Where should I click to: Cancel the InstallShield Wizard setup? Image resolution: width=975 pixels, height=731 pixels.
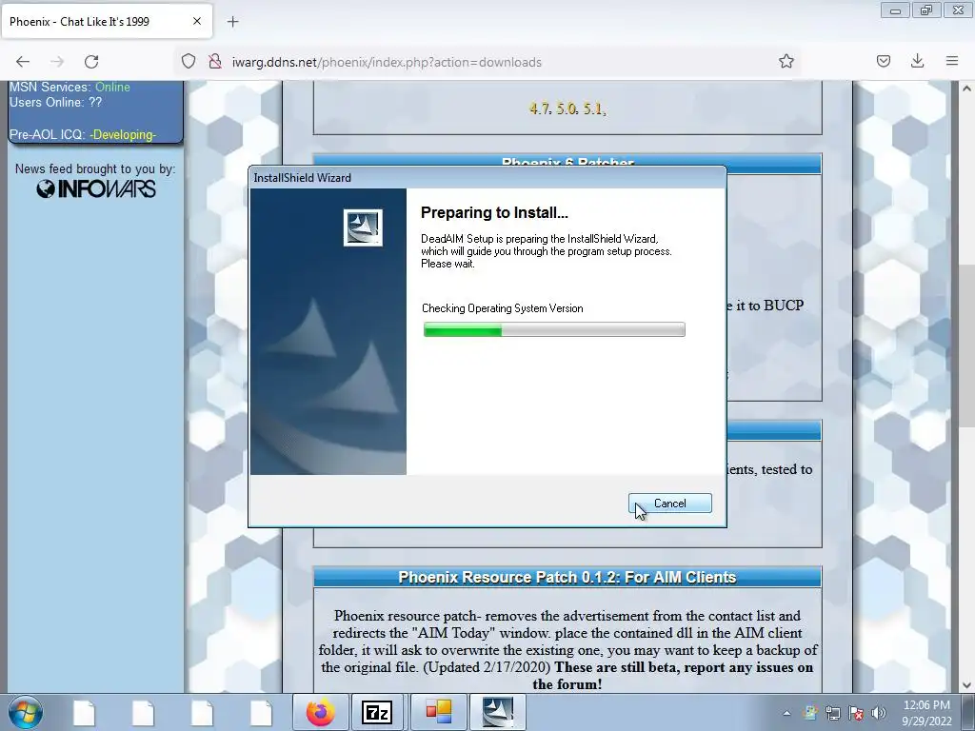tap(669, 504)
